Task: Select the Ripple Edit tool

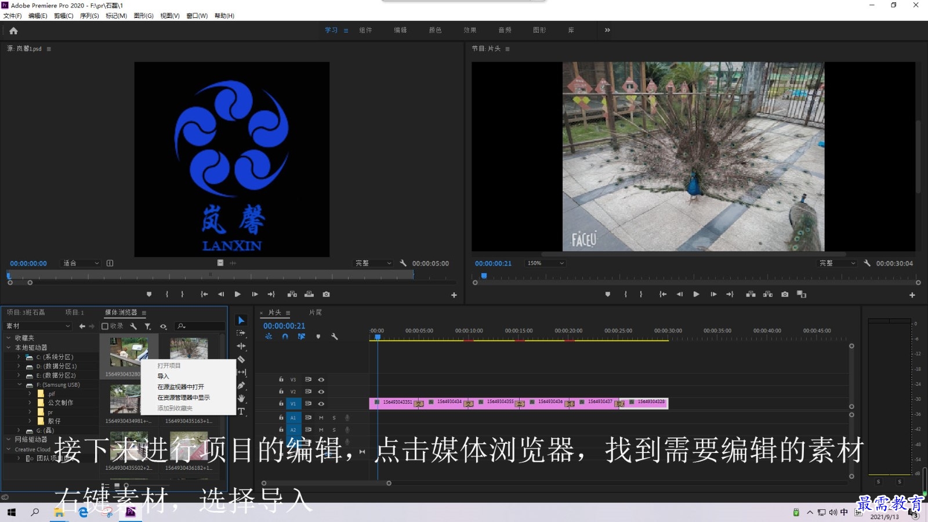Action: click(241, 346)
